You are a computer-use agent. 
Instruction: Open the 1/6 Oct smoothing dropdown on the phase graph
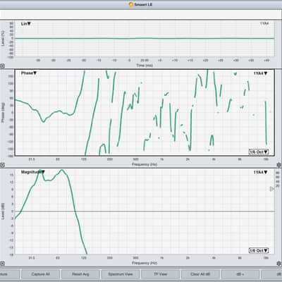tap(259, 152)
